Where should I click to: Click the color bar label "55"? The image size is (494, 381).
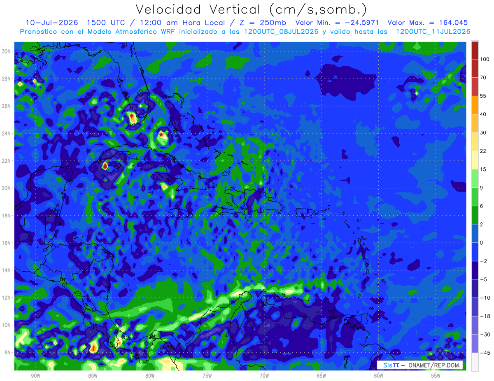[x=483, y=96]
